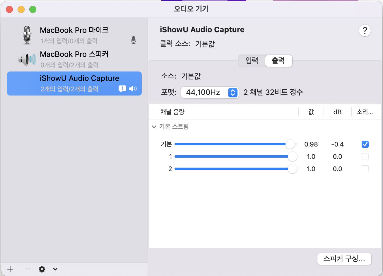The width and height of the screenshot is (383, 276).
Task: Click alert sound indicator on iShowU row
Action: [x=122, y=88]
